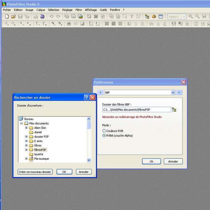This screenshot has width=210, height=210.
Task: Click the colorful picture icon in top toolbar
Action: point(80,16)
